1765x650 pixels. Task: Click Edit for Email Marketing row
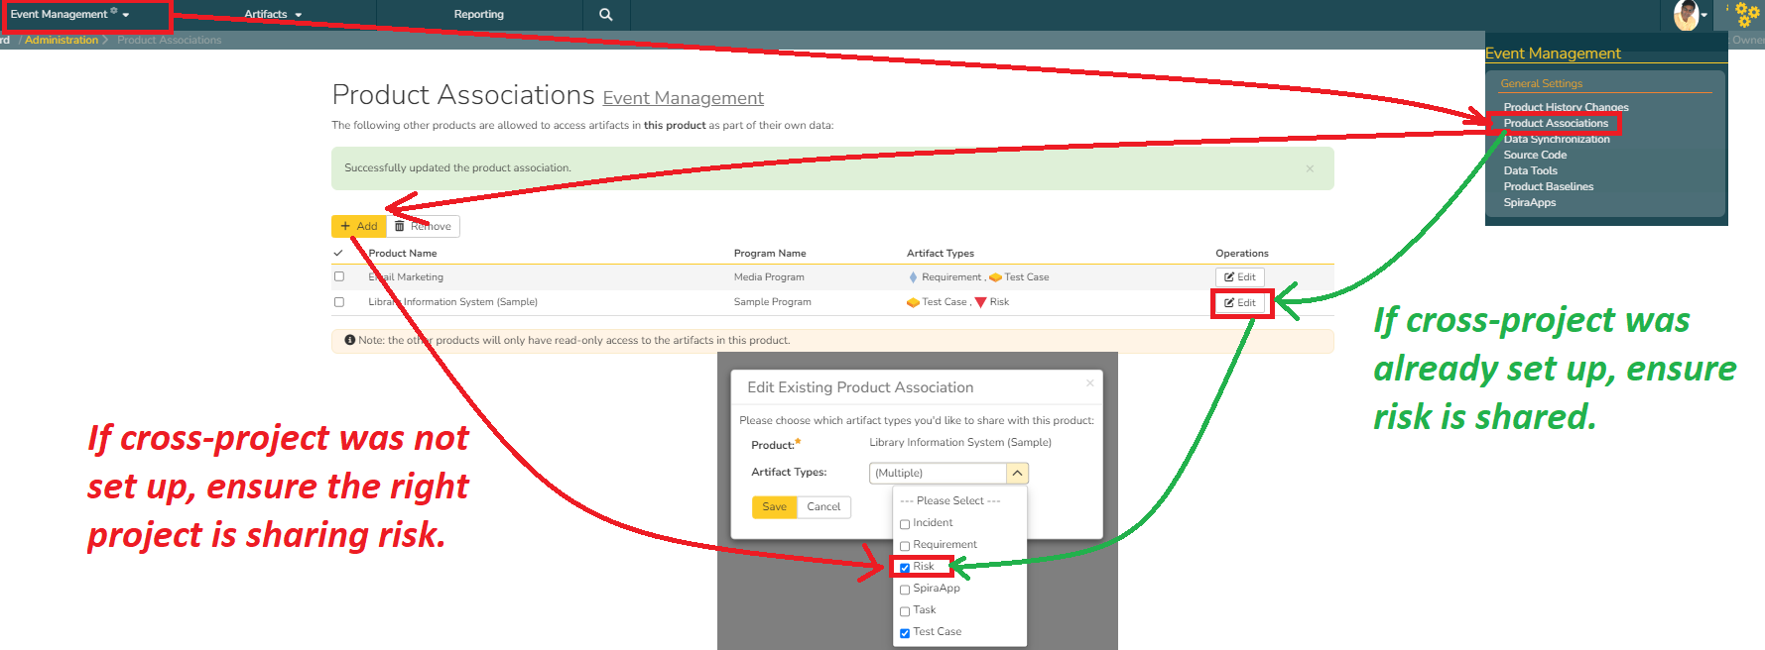(x=1239, y=277)
